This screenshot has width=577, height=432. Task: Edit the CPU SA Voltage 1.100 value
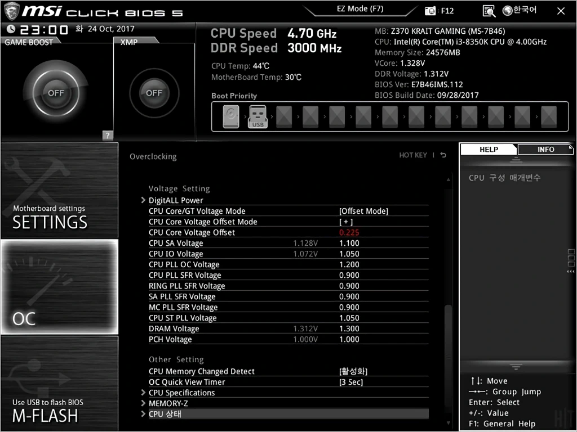(349, 243)
